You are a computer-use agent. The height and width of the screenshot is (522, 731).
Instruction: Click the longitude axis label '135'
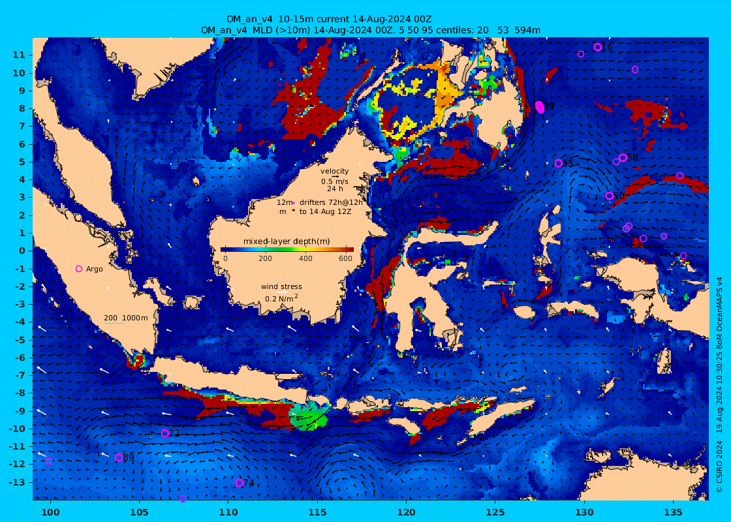click(673, 512)
